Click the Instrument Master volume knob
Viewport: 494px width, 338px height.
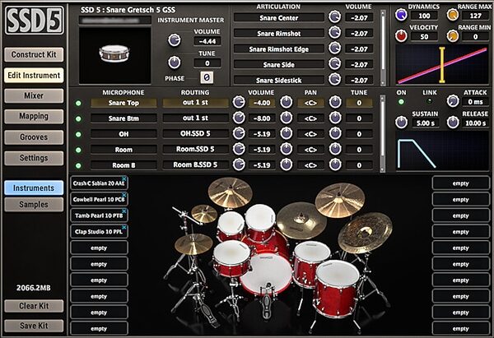(175, 40)
